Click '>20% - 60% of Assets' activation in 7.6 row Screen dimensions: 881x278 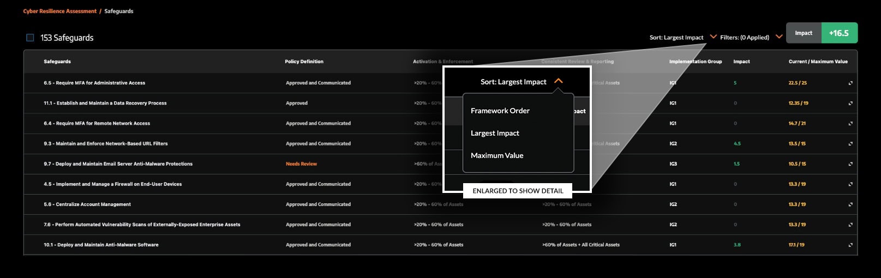[x=439, y=225]
